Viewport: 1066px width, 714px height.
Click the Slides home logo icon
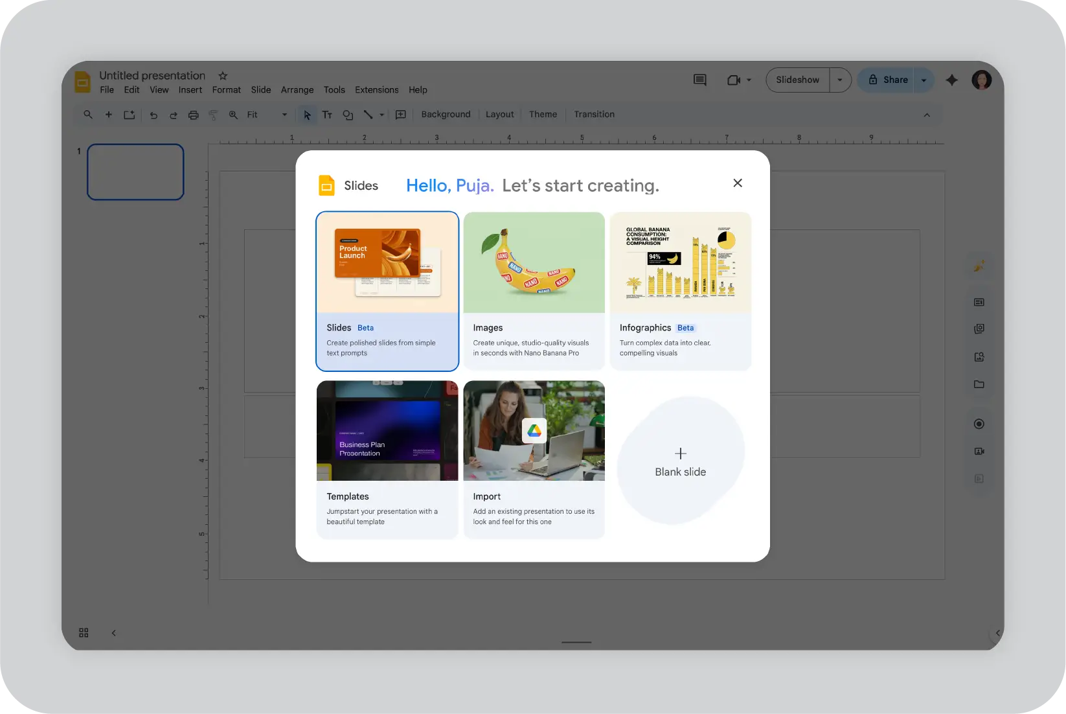tap(83, 82)
